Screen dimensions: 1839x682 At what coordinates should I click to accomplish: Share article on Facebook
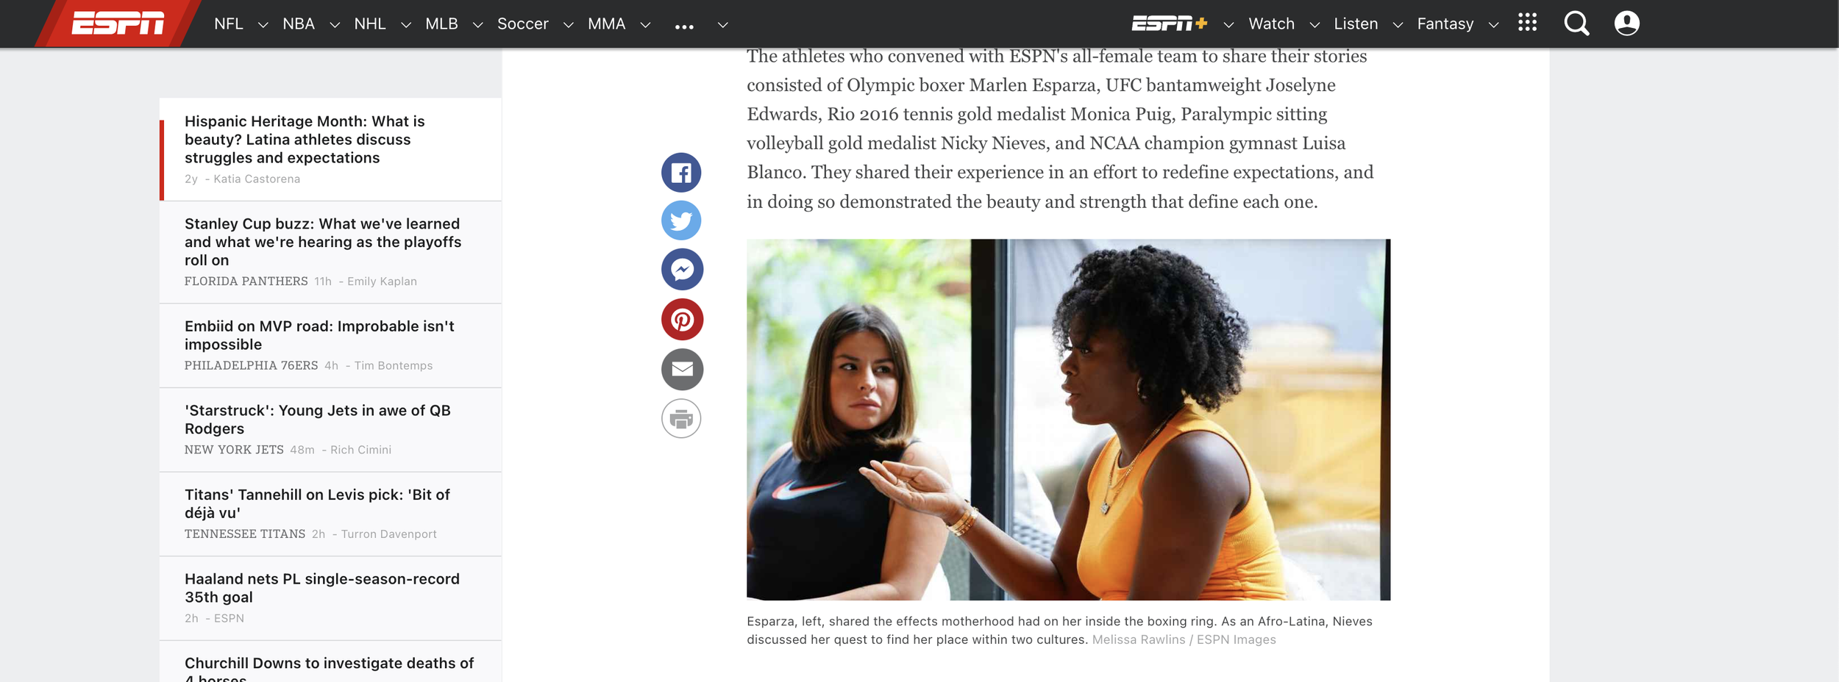681,173
